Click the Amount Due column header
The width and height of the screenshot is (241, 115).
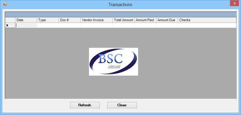[x=167, y=20]
